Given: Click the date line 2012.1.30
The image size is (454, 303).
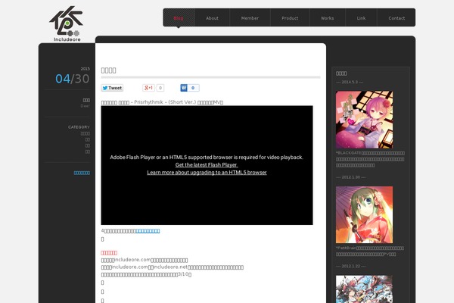Looking at the screenshot, I should [350, 177].
